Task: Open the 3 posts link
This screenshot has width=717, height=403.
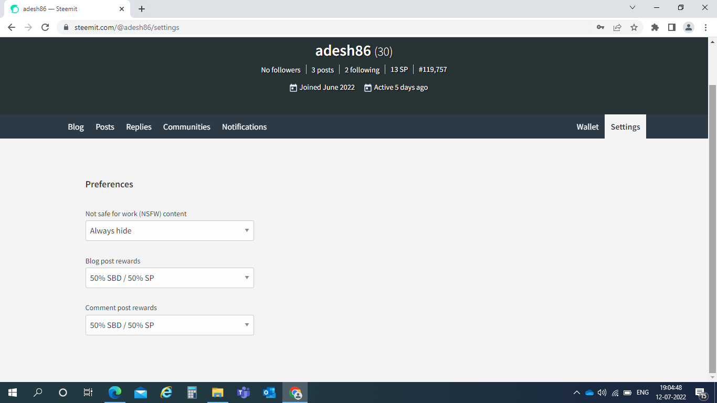Action: click(322, 70)
